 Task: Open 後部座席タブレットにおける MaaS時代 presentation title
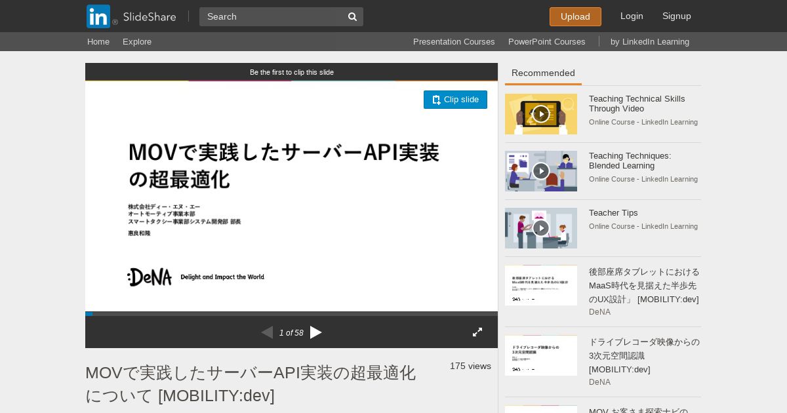644,285
